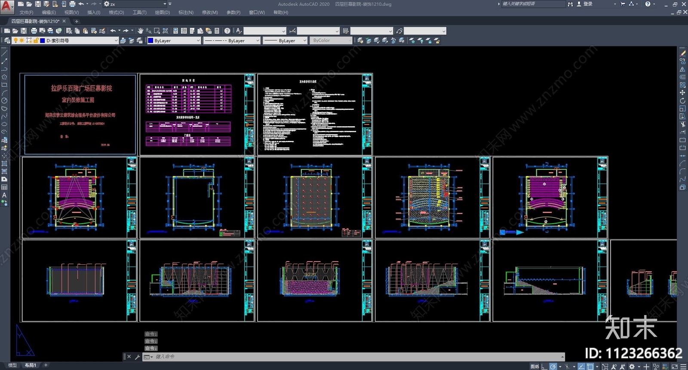Select the Move tool in modify toolbar
Image resolution: width=688 pixels, height=370 pixels.
(x=682, y=93)
